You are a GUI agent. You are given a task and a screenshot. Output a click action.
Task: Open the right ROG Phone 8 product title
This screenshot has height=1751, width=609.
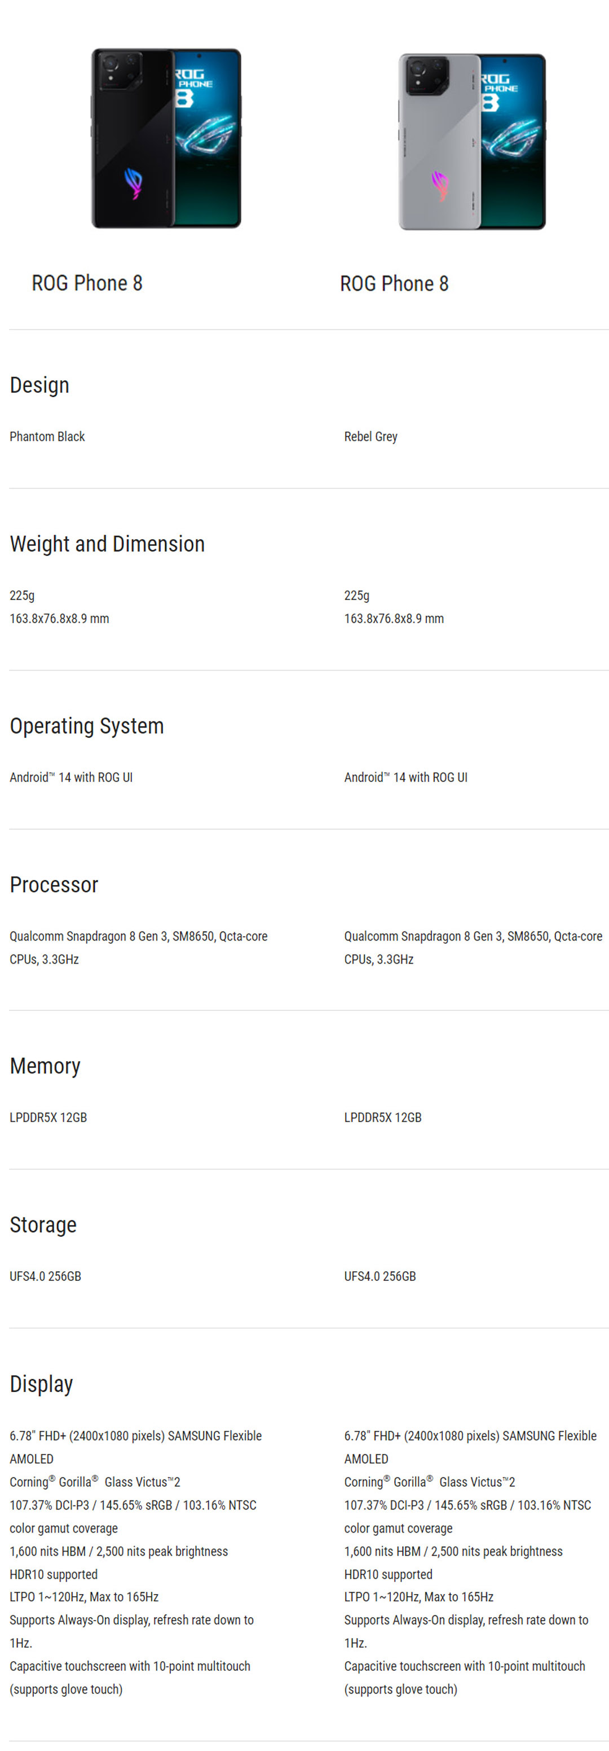click(x=394, y=283)
